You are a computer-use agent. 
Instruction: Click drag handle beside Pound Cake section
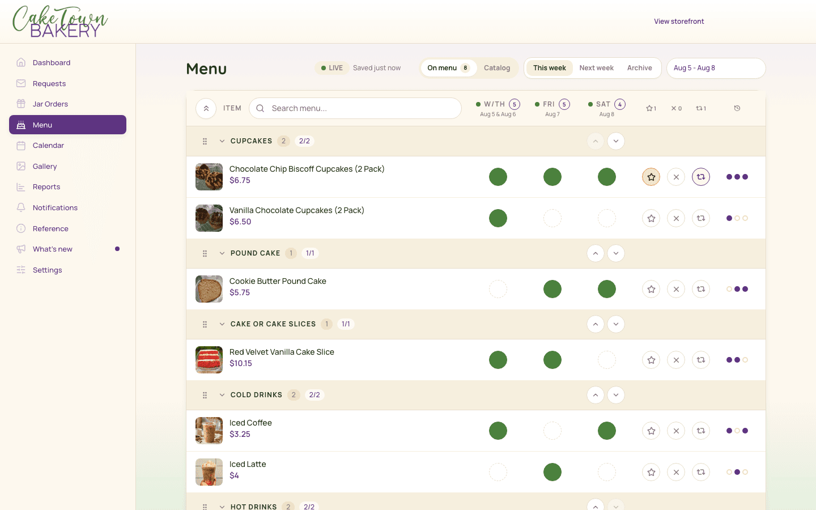205,253
